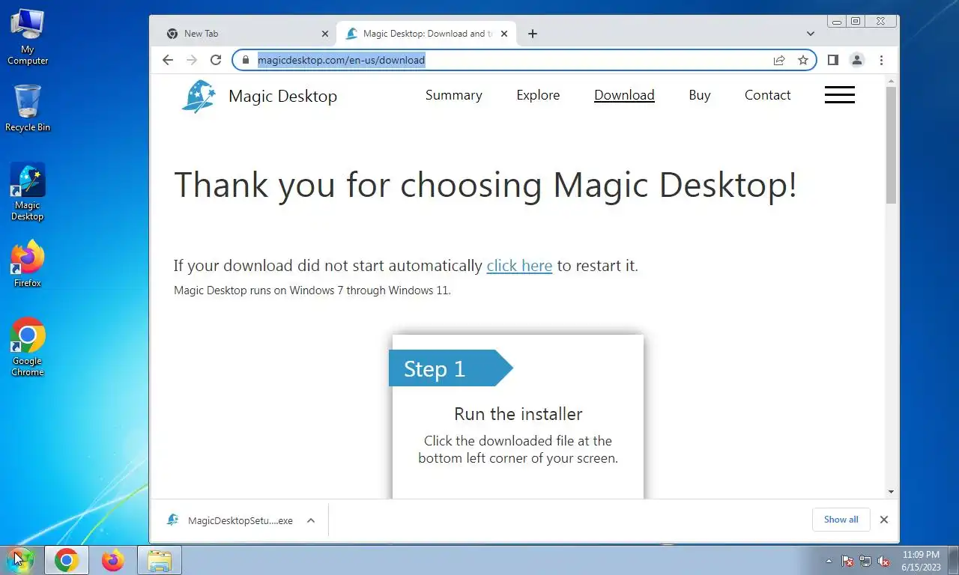Open the Buy nav item

pyautogui.click(x=700, y=95)
